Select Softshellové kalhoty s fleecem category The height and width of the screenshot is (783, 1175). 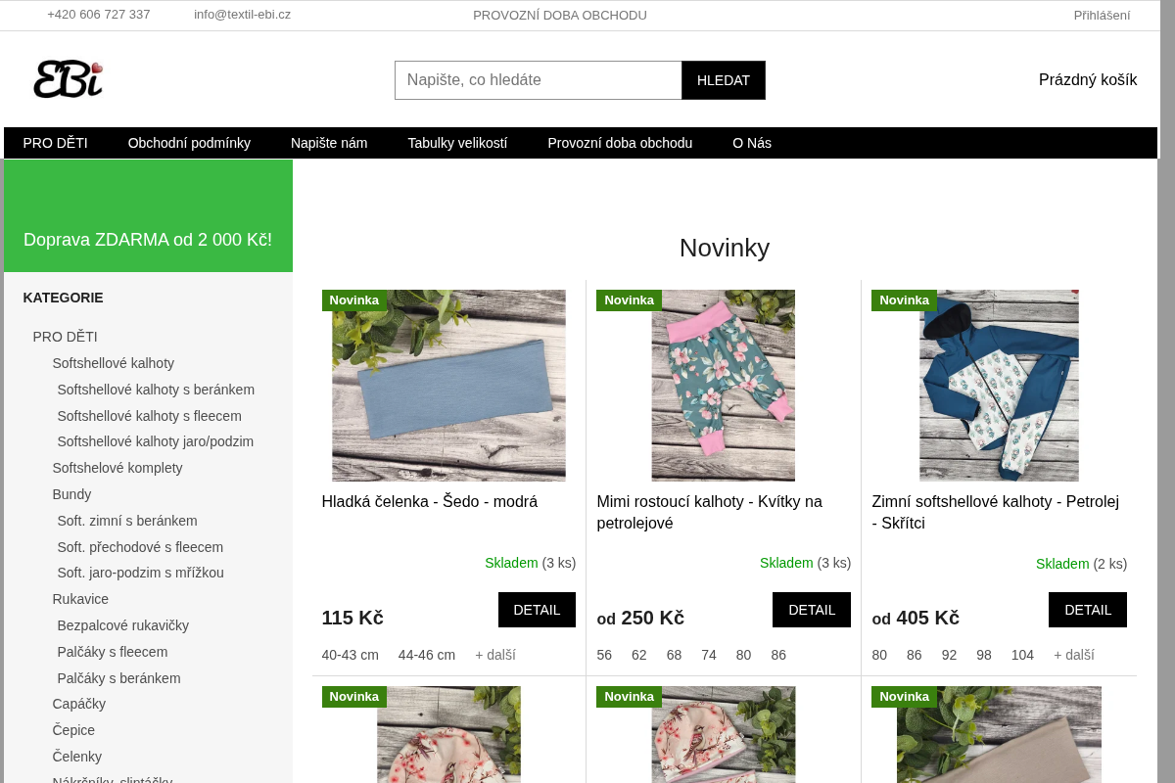(x=149, y=416)
